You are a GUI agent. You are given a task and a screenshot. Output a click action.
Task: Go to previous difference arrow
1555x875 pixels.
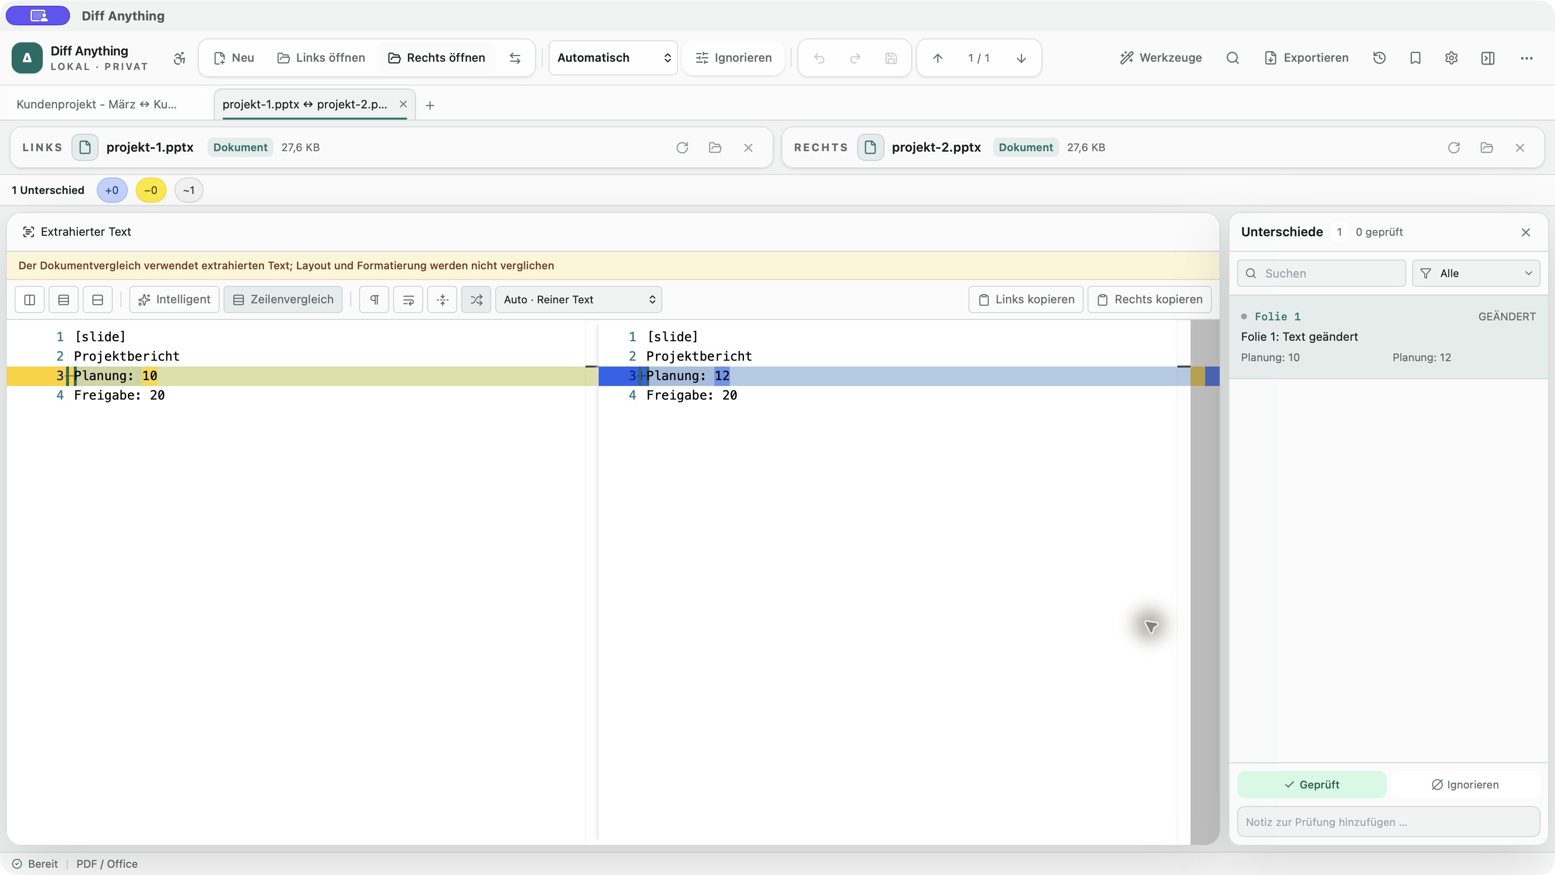(937, 58)
